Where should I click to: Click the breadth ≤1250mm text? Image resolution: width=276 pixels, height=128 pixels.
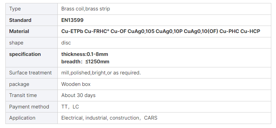click(x=85, y=62)
